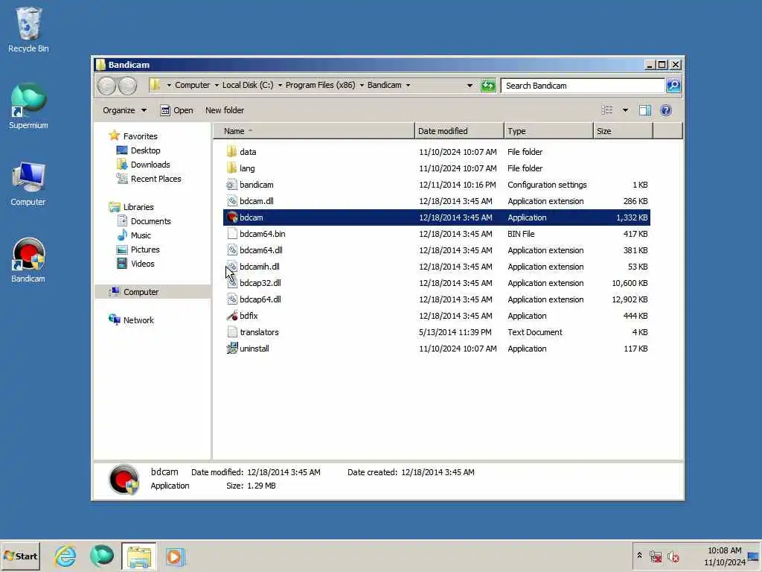
Task: Click in the Search Bandicam field
Action: tap(583, 86)
